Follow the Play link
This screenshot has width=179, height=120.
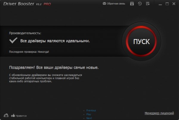[89, 114]
